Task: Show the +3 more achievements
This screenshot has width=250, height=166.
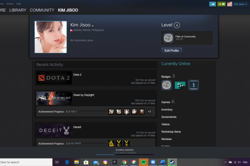Action: 149,112
